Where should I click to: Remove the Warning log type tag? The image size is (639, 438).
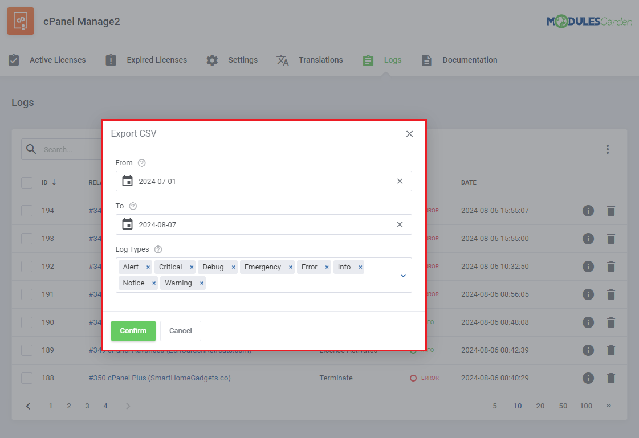(201, 283)
